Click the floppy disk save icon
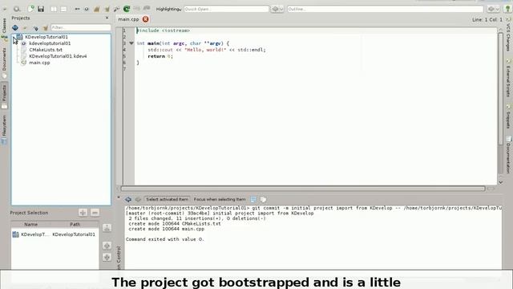 (41, 9)
